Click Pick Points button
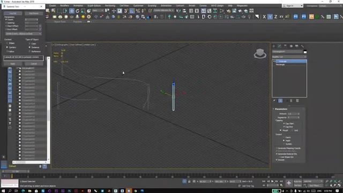Image resolution: width=343 pixels, height=193 pixels. point(34,13)
